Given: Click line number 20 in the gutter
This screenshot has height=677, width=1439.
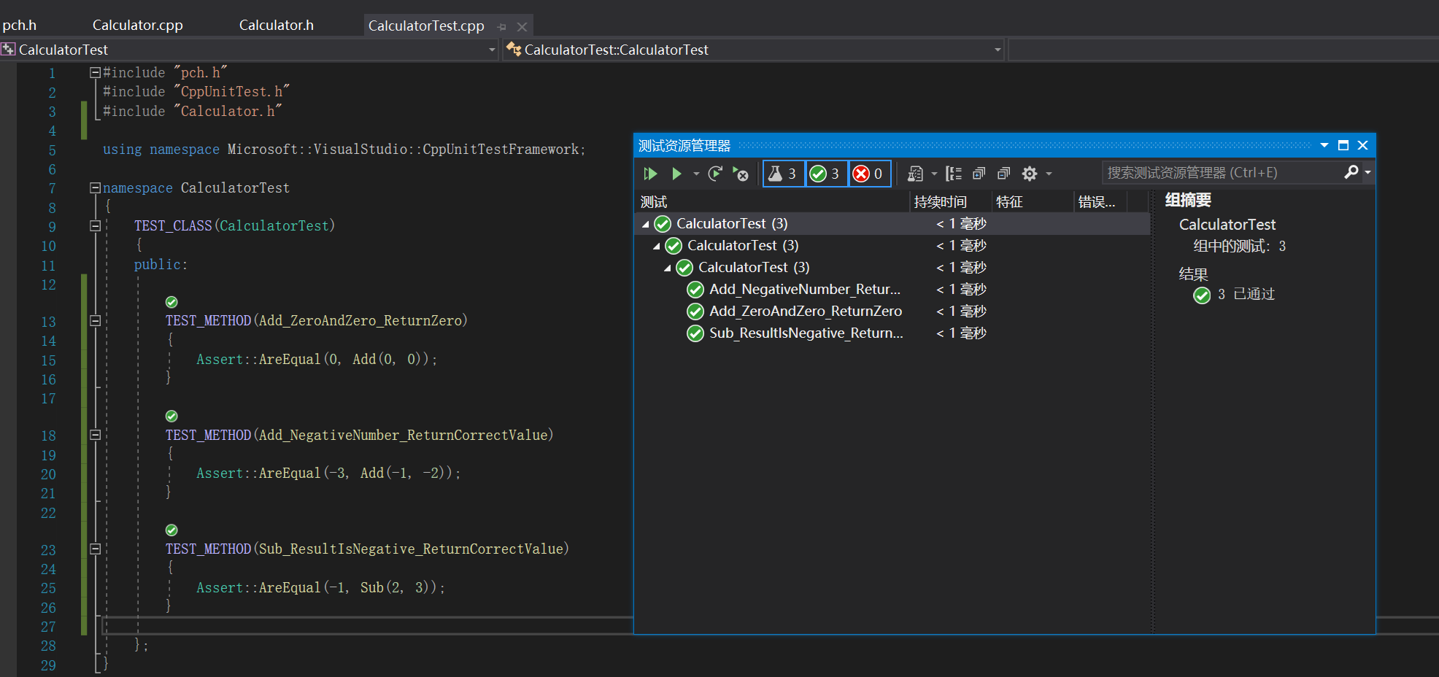Looking at the screenshot, I should coord(48,474).
